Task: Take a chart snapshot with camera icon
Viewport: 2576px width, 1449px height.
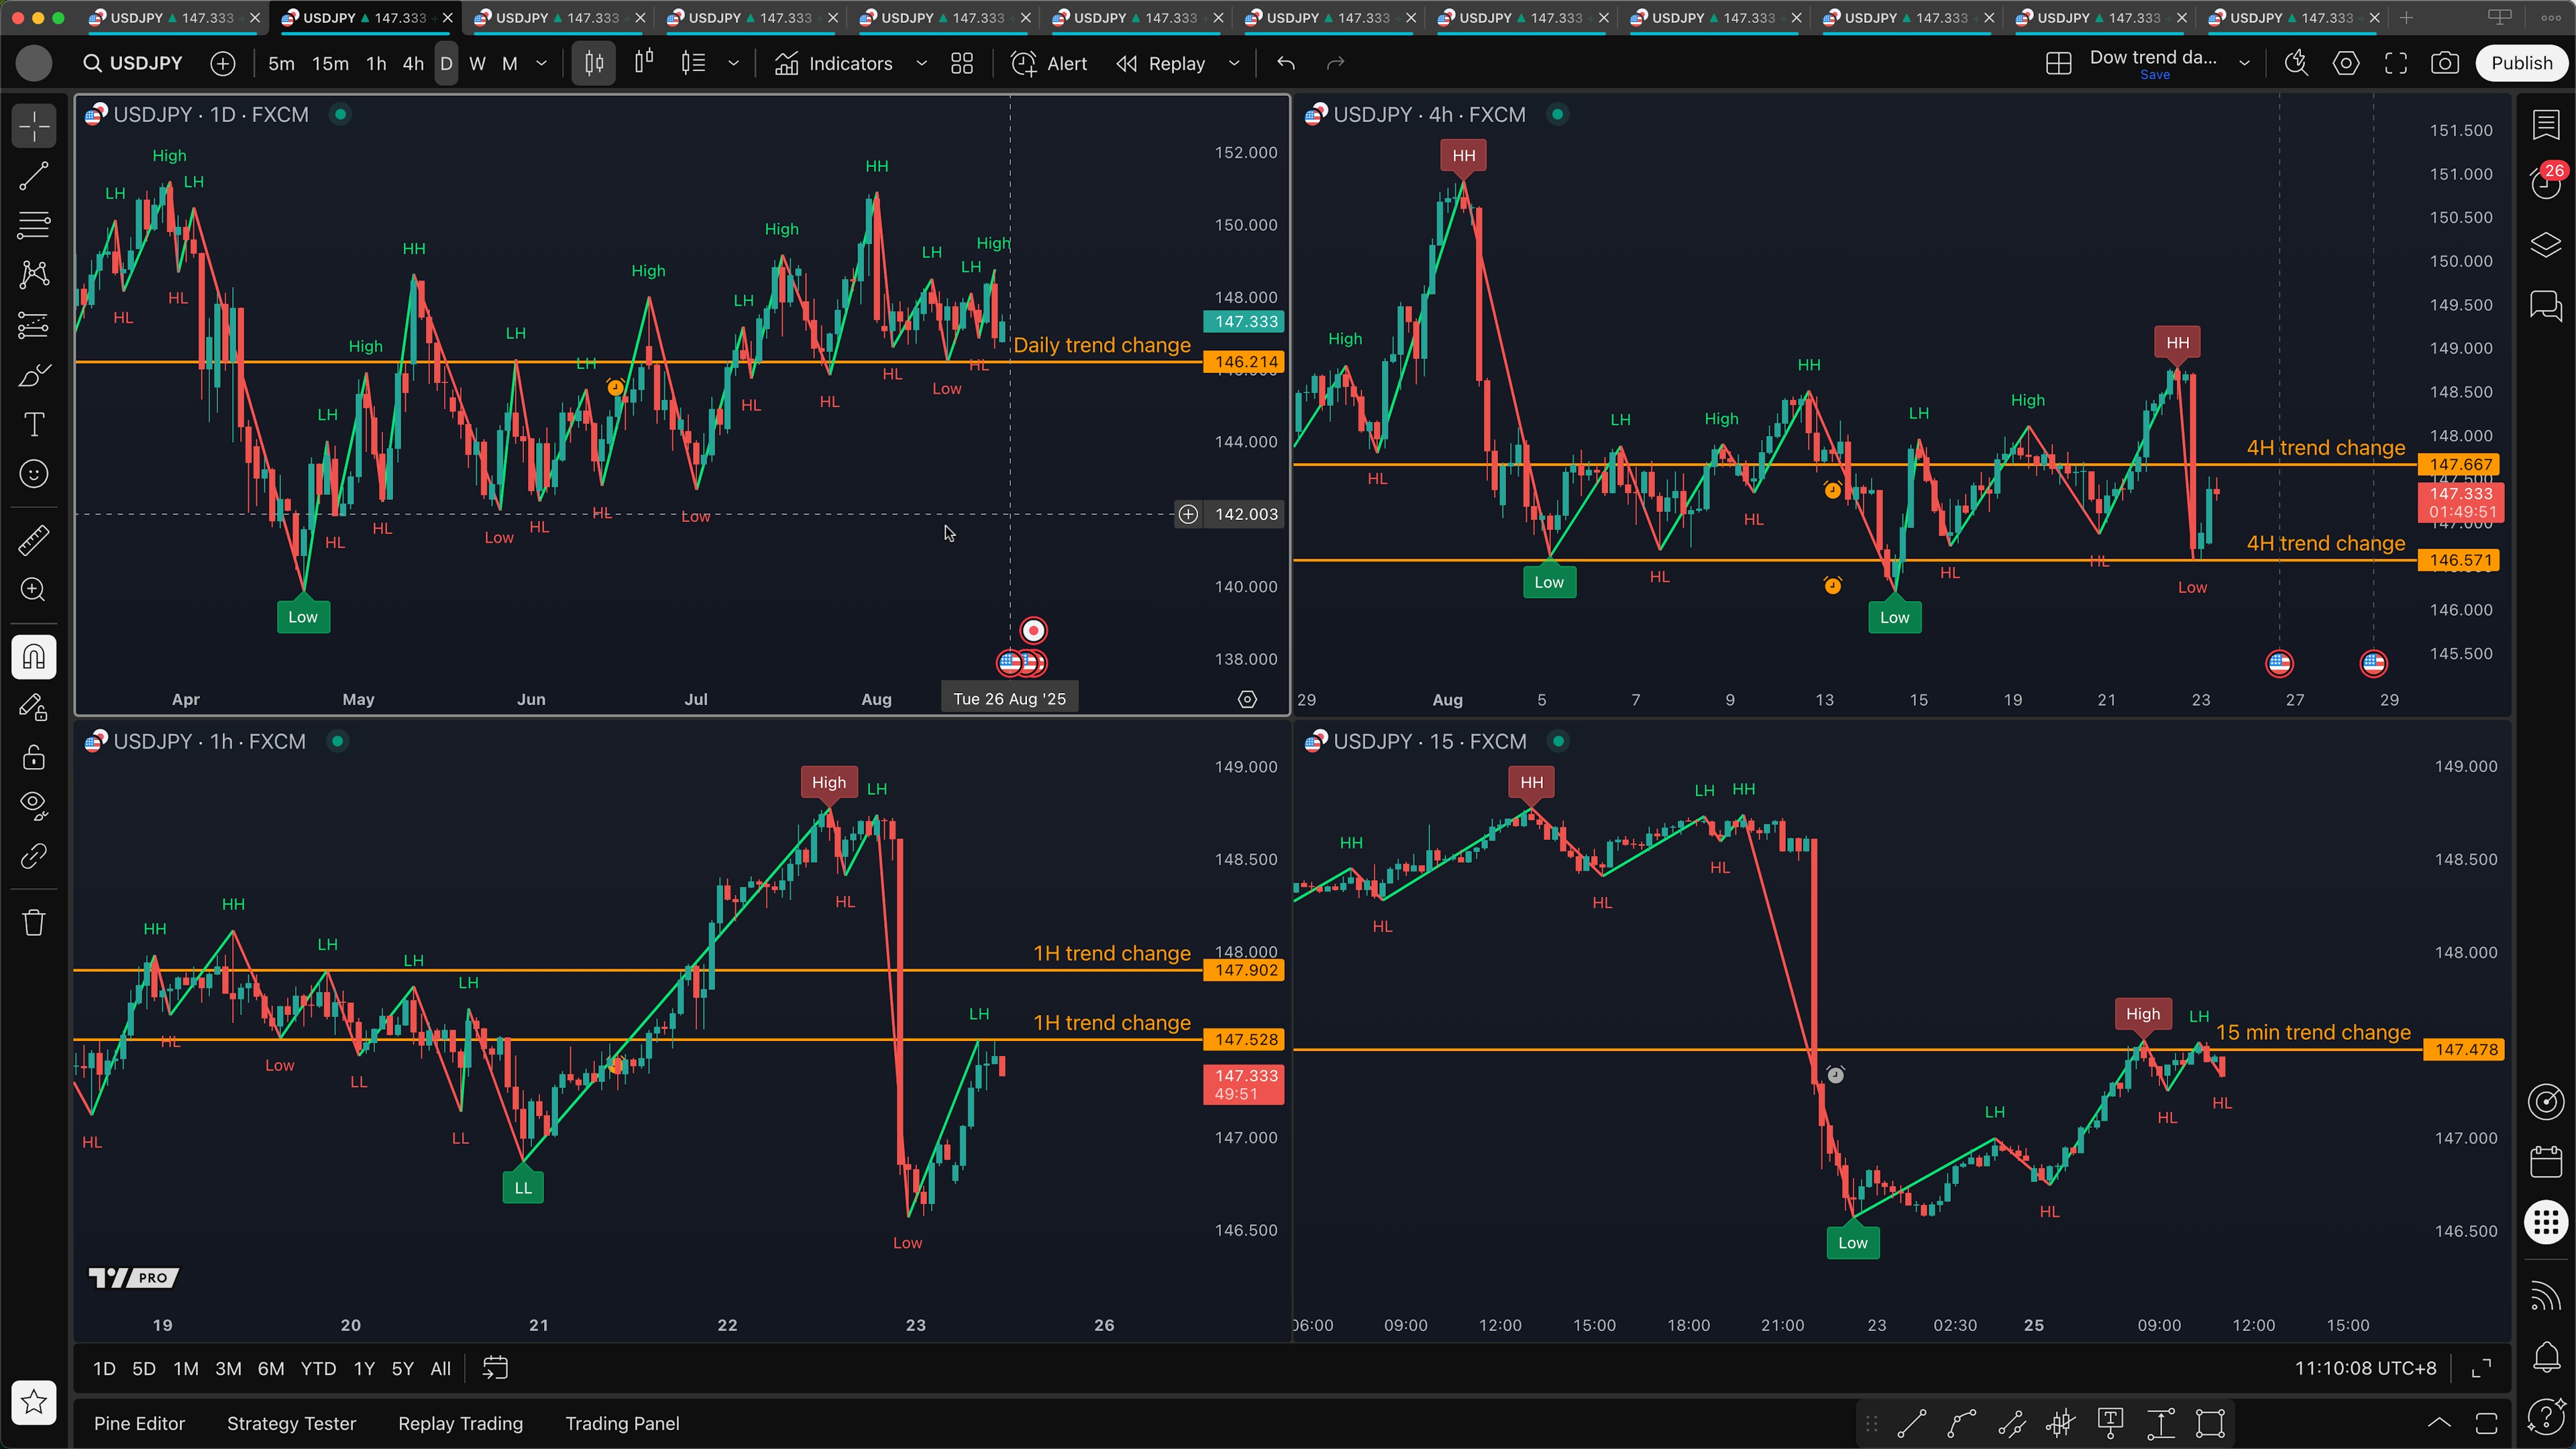Action: coord(2444,63)
